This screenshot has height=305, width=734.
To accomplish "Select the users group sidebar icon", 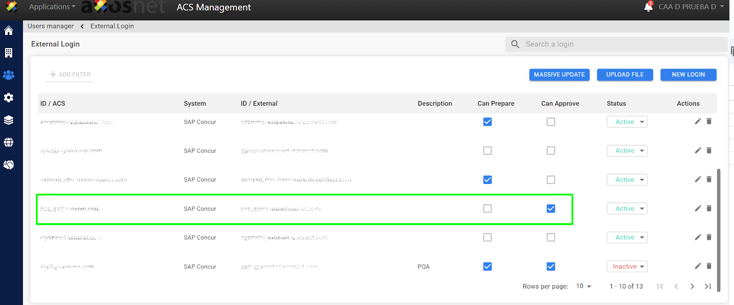I will pos(9,75).
